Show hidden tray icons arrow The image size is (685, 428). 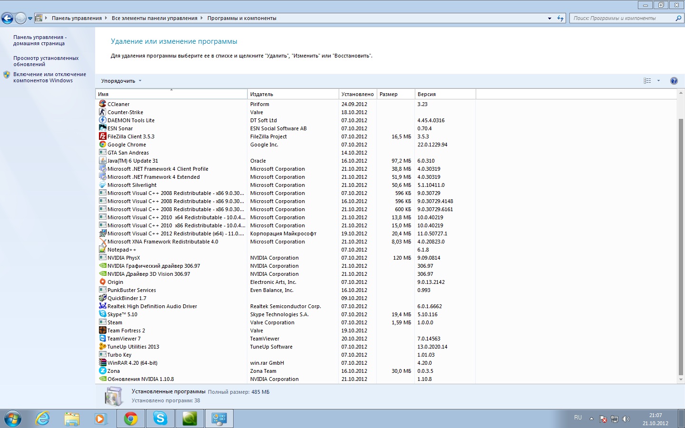pos(591,419)
